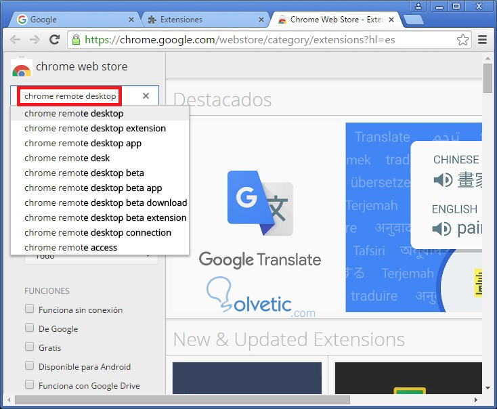Click the 'Destacados' heading
The width and height of the screenshot is (497, 409).
[x=222, y=100]
